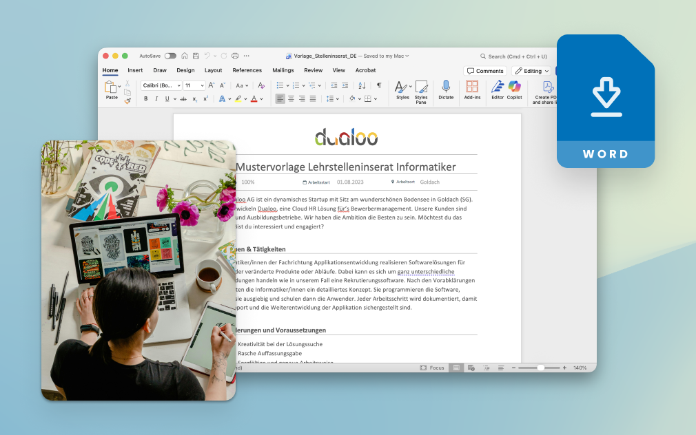Toggle the AutoSave switch
696x435 pixels.
(170, 56)
